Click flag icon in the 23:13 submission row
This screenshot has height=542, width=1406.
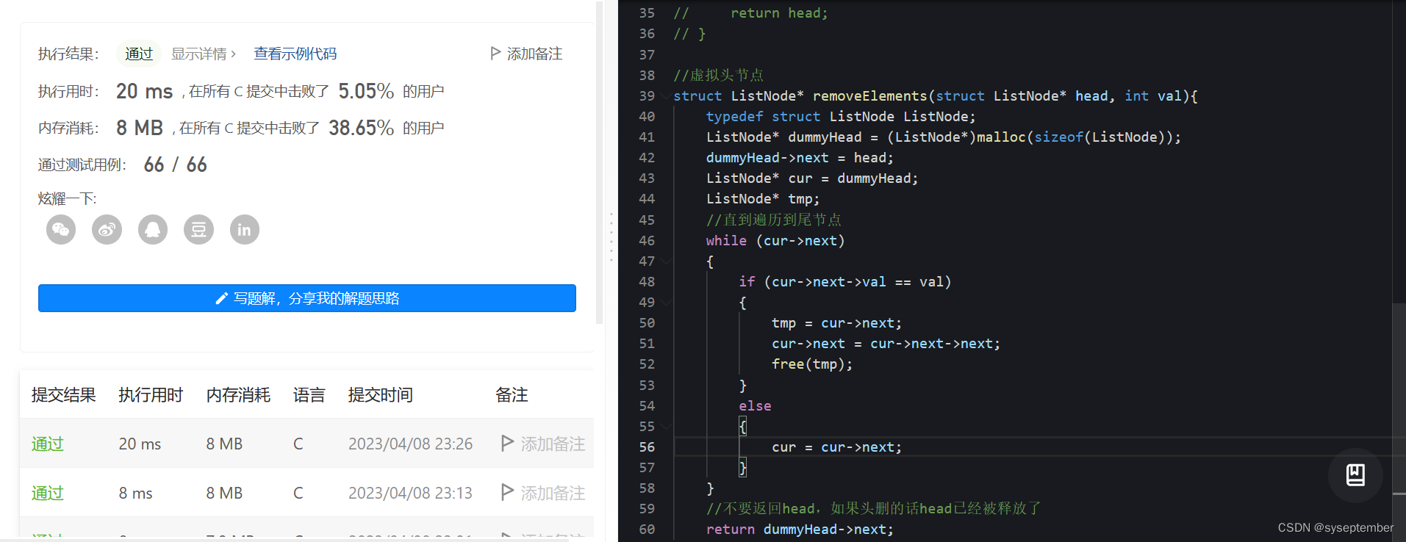[x=507, y=492]
